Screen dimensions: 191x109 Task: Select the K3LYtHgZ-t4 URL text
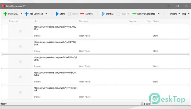(55, 43)
